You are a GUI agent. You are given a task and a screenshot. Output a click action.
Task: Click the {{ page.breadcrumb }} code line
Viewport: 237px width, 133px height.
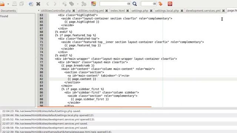pos(78,66)
